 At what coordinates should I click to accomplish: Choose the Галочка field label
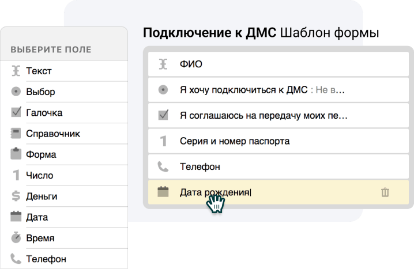pyautogui.click(x=44, y=112)
